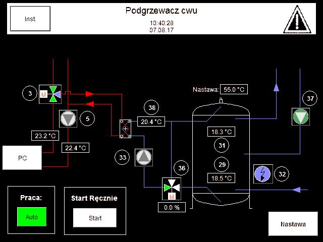The image size is (323, 242).
Task: Select three-way valve 36 icon
Action: click(x=172, y=189)
